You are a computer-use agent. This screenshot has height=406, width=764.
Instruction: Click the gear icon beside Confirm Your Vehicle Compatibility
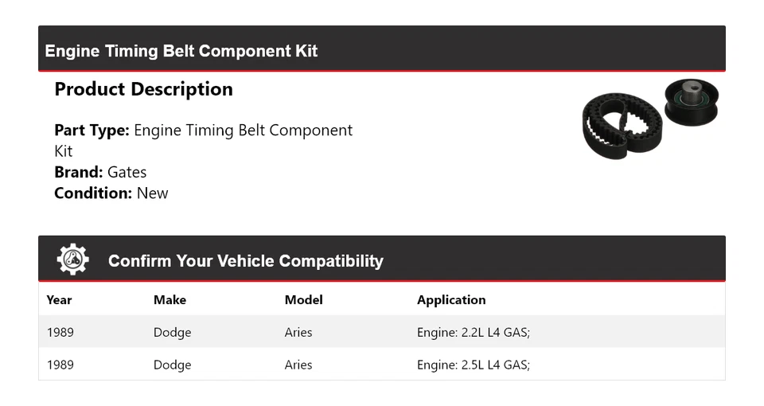tap(72, 260)
